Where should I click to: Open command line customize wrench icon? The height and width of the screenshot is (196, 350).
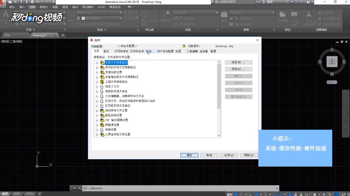coord(79,188)
